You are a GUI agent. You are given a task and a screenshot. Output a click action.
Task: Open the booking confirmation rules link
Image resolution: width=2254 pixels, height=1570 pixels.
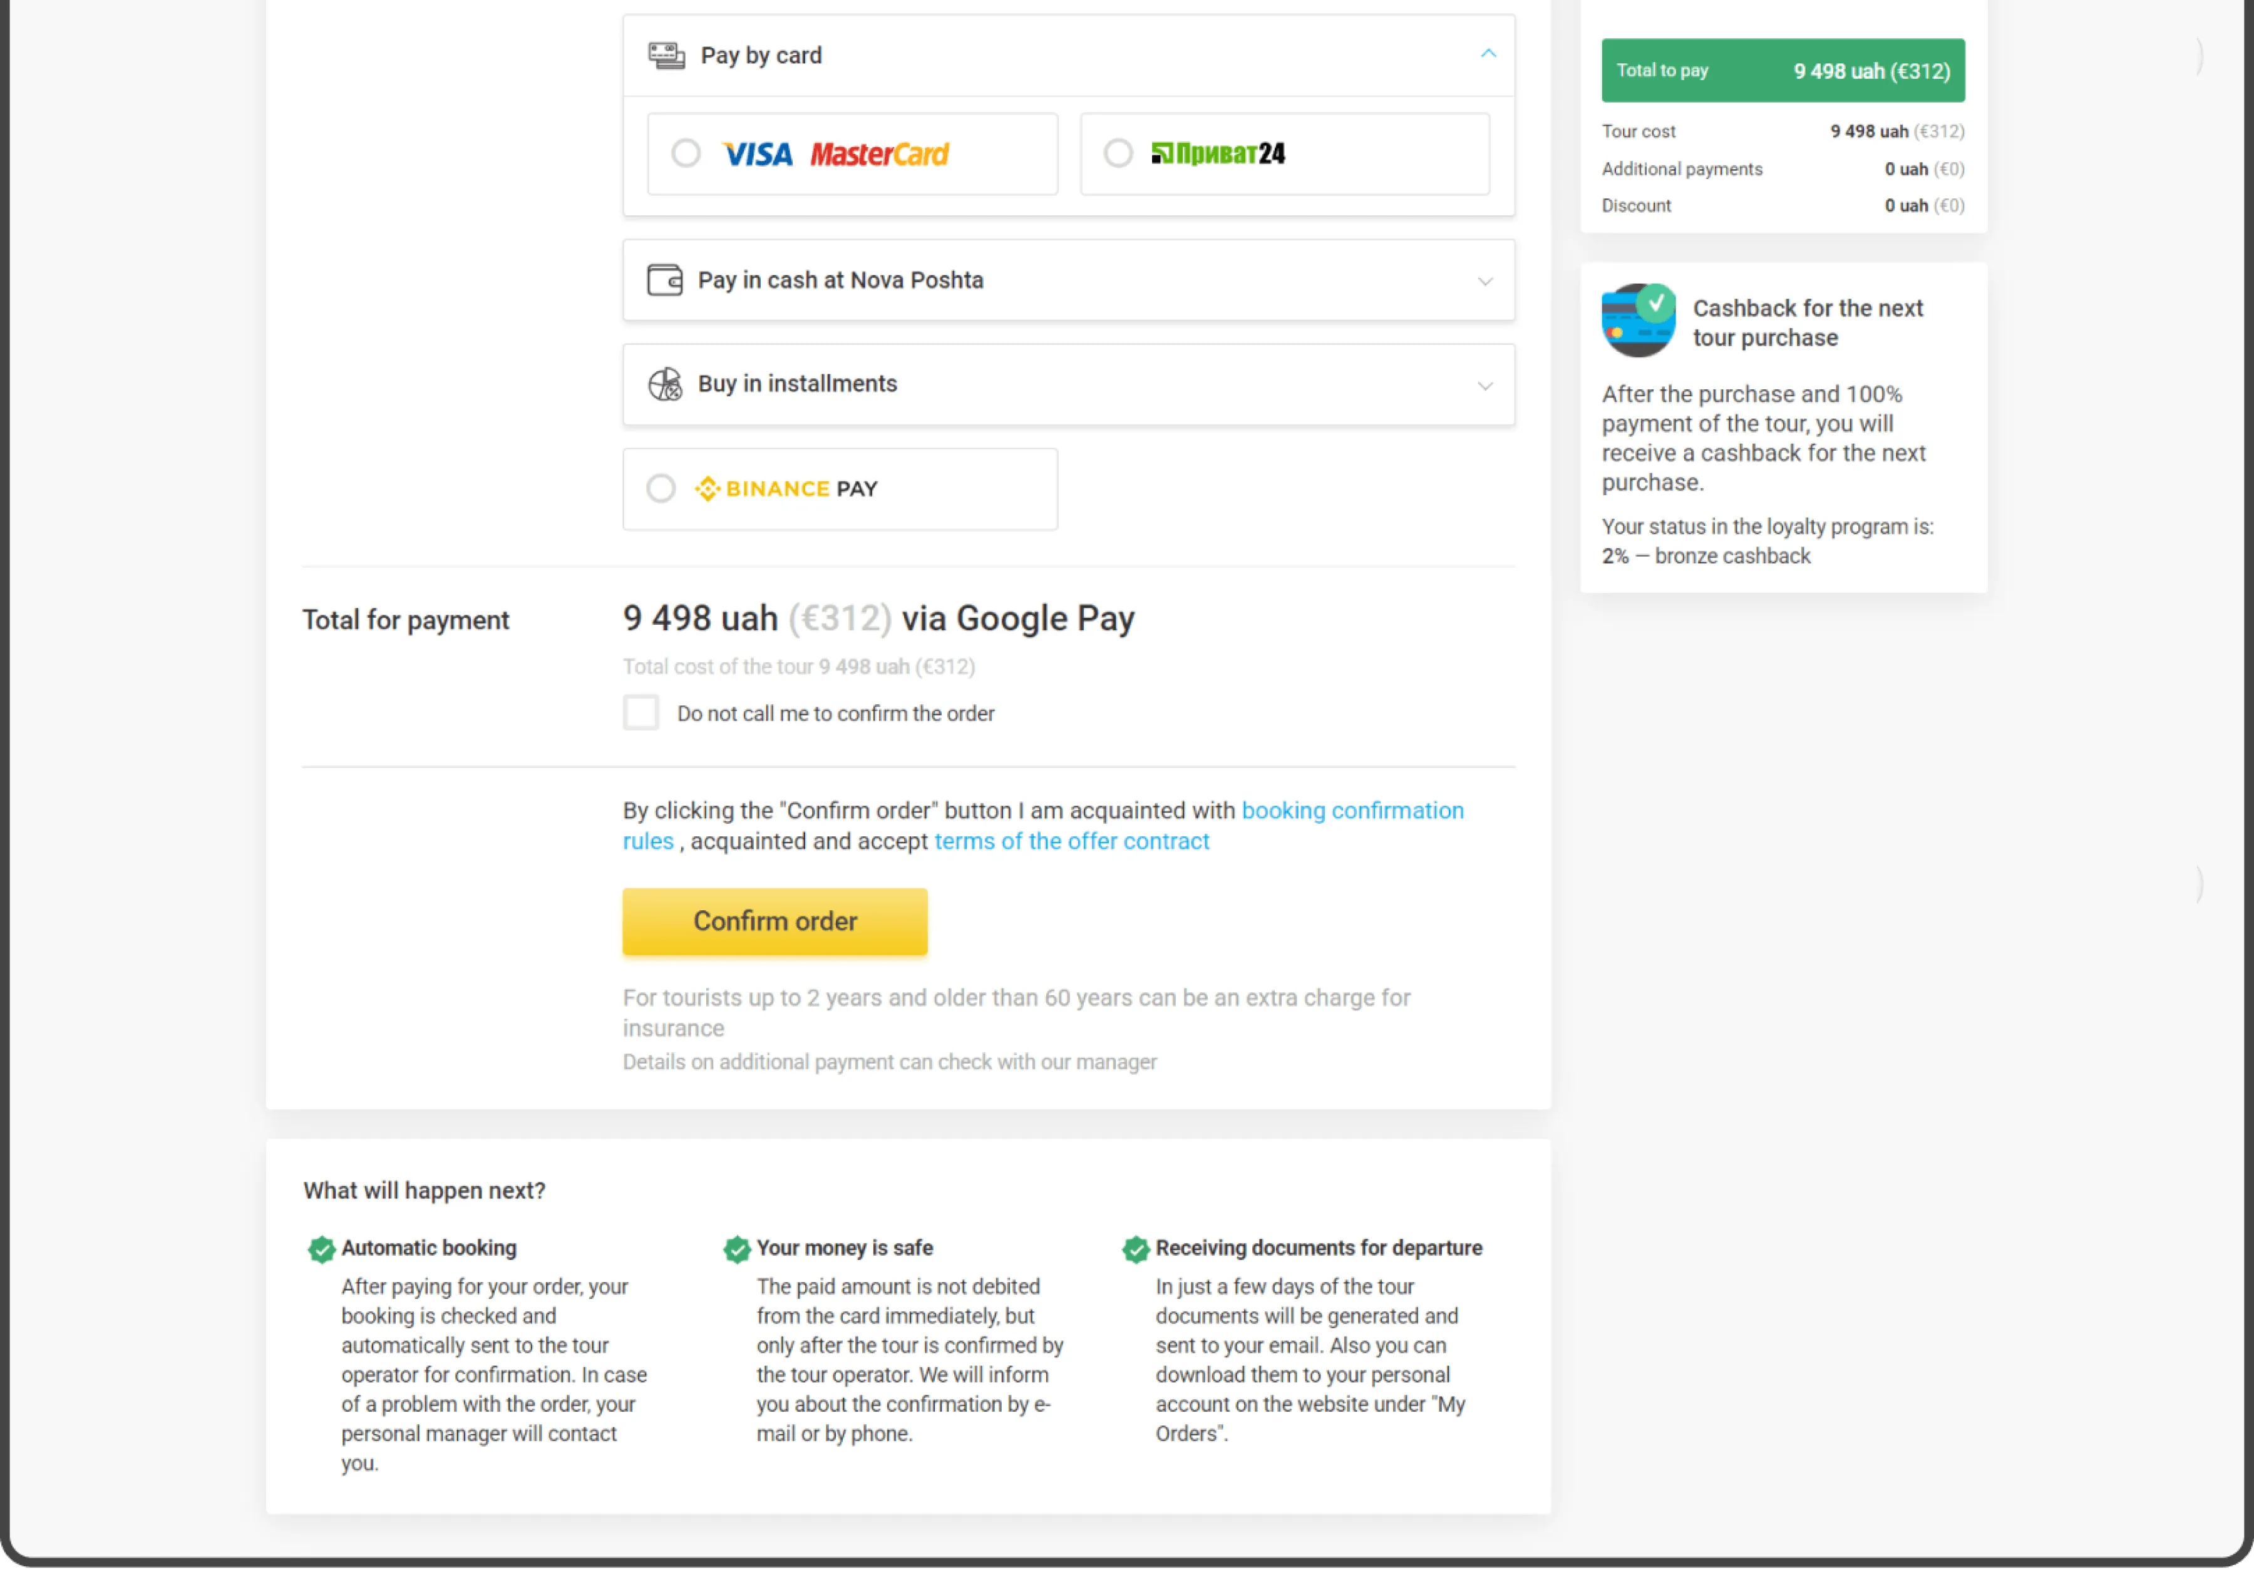tap(1352, 811)
